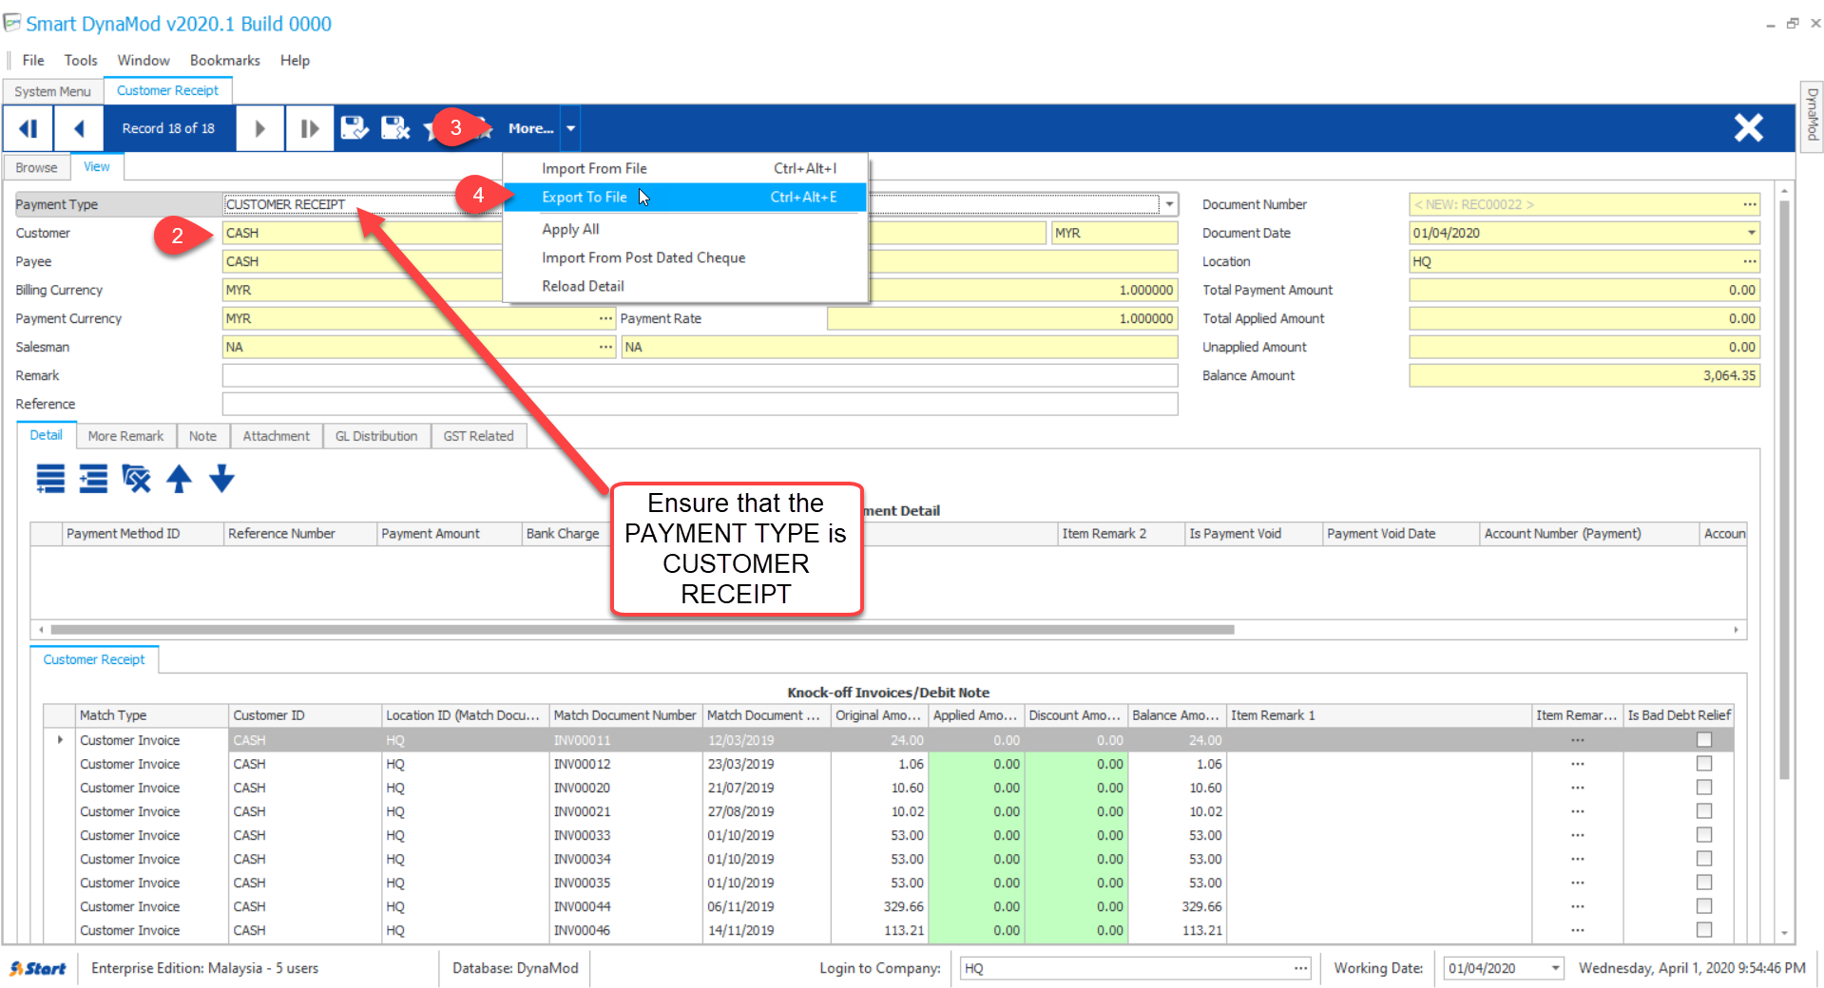
Task: Tick Is Bad Debt Relief for INV00020
Action: pos(1704,788)
